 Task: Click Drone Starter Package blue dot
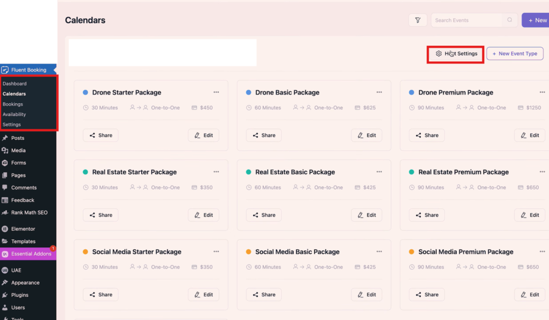85,92
